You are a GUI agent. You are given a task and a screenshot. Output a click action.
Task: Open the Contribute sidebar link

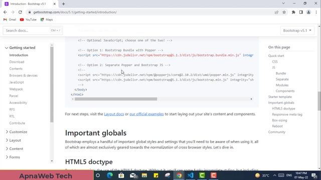17,123
